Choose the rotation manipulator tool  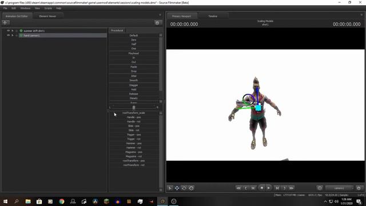(184, 188)
